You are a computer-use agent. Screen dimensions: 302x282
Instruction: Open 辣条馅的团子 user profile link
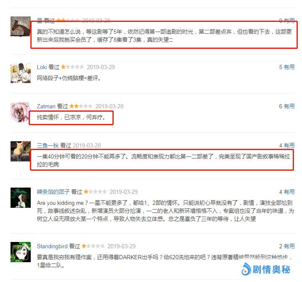[x=53, y=192]
